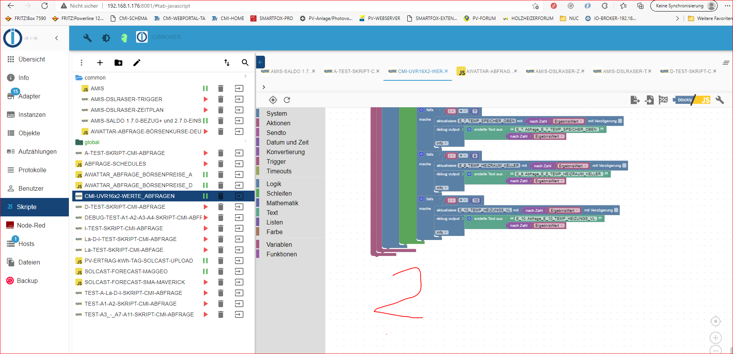Viewport: 733px width, 354px height.
Task: Zoom in the Blockly workspace
Action: [715, 338]
